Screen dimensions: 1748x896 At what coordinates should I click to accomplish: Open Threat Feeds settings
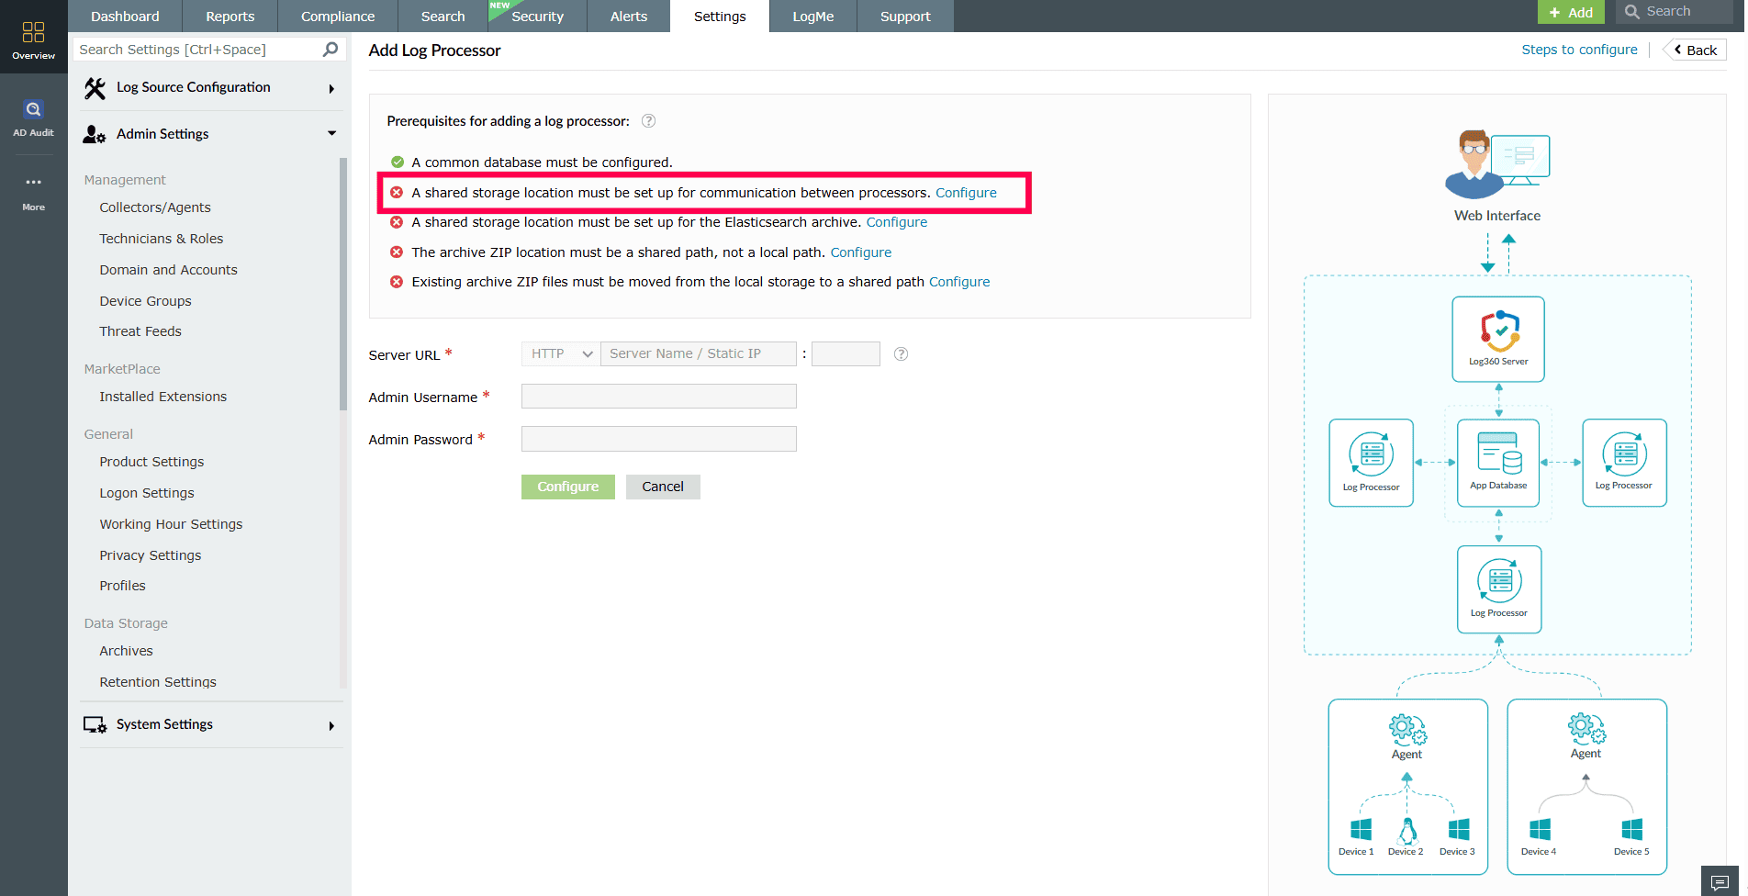(x=140, y=331)
